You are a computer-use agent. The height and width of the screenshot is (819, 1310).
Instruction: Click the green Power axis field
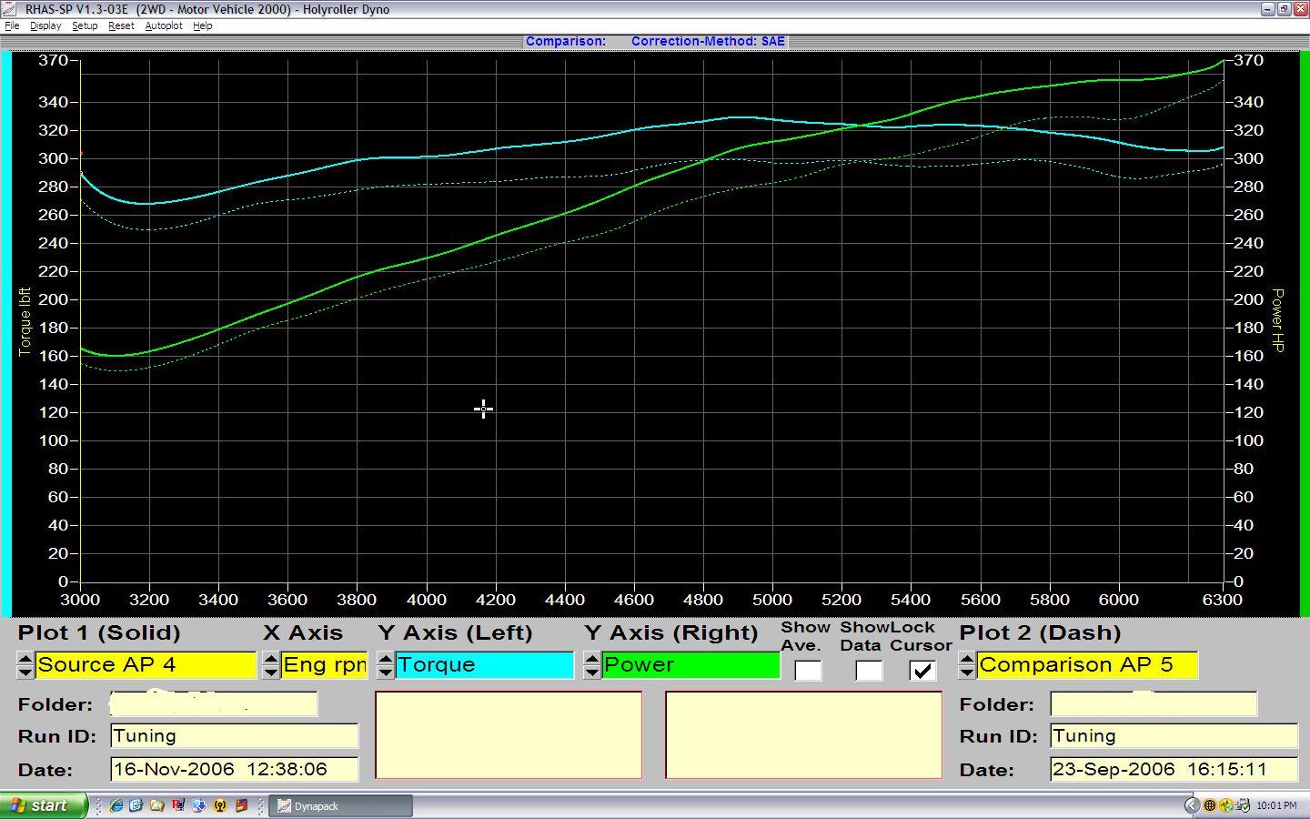tap(690, 665)
